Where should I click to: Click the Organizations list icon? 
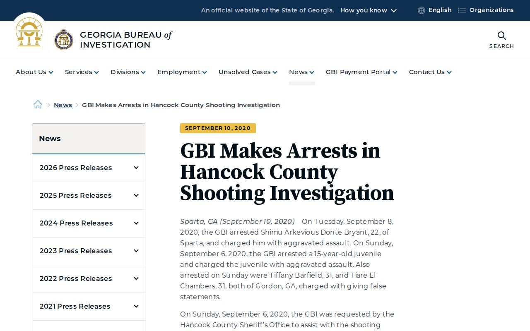[462, 10]
